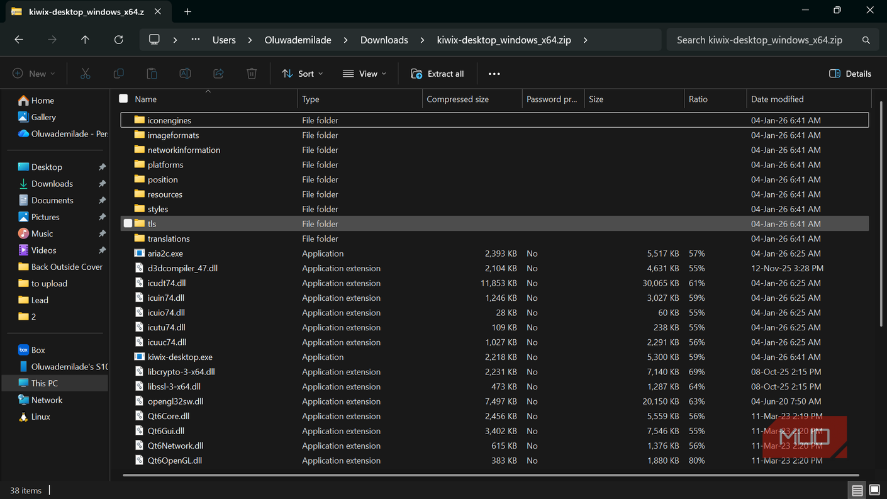Sort by the Compressed size column
The width and height of the screenshot is (887, 499).
[x=472, y=99]
